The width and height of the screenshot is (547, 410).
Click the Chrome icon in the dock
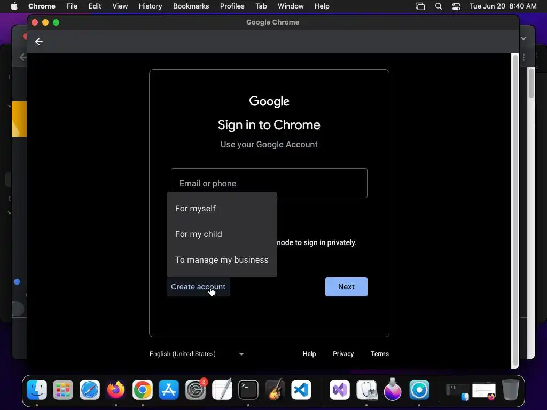pos(142,389)
